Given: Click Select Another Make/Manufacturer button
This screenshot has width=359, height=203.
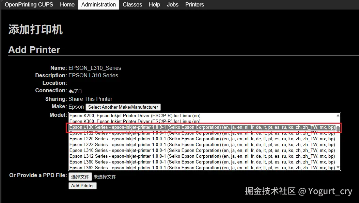Looking at the screenshot, I should tap(123, 107).
